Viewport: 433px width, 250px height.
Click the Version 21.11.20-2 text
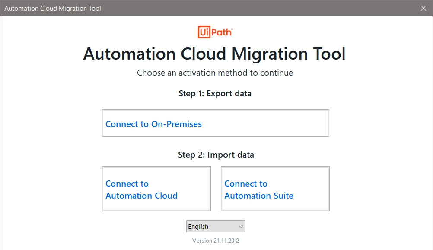coord(216,241)
